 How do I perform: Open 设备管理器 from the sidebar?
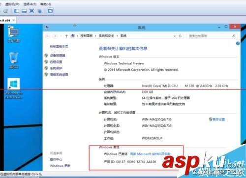pyautogui.click(x=58, y=56)
